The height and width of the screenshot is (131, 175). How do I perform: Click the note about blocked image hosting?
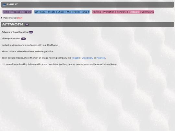click(59, 64)
